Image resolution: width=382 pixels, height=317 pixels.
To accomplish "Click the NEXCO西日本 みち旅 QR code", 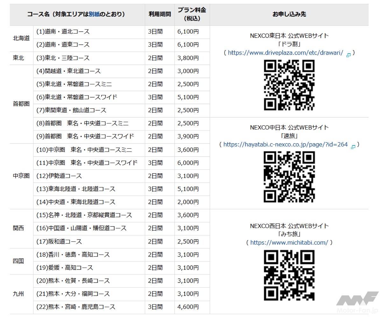I will 289,275.
